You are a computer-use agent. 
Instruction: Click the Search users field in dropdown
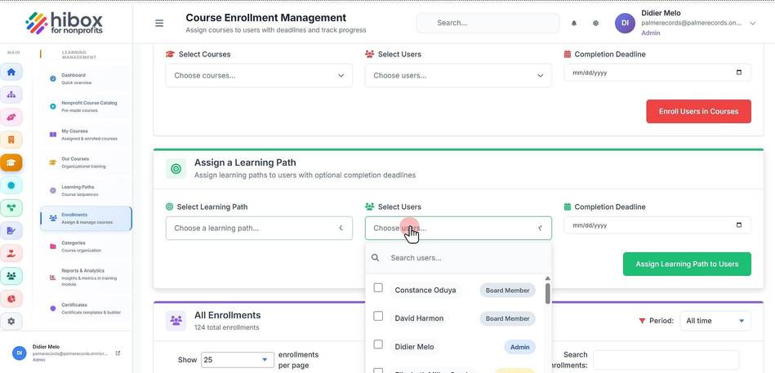coord(458,258)
